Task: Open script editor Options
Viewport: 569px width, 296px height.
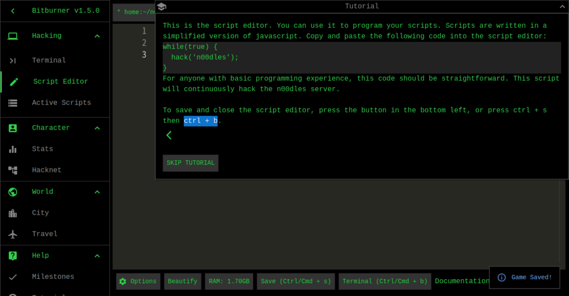Action: (138, 282)
